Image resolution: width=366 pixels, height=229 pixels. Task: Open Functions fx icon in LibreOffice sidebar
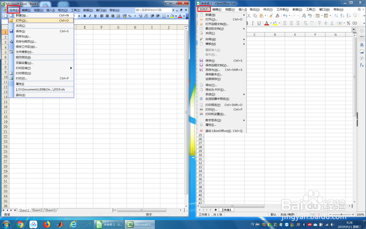pyautogui.click(x=362, y=65)
